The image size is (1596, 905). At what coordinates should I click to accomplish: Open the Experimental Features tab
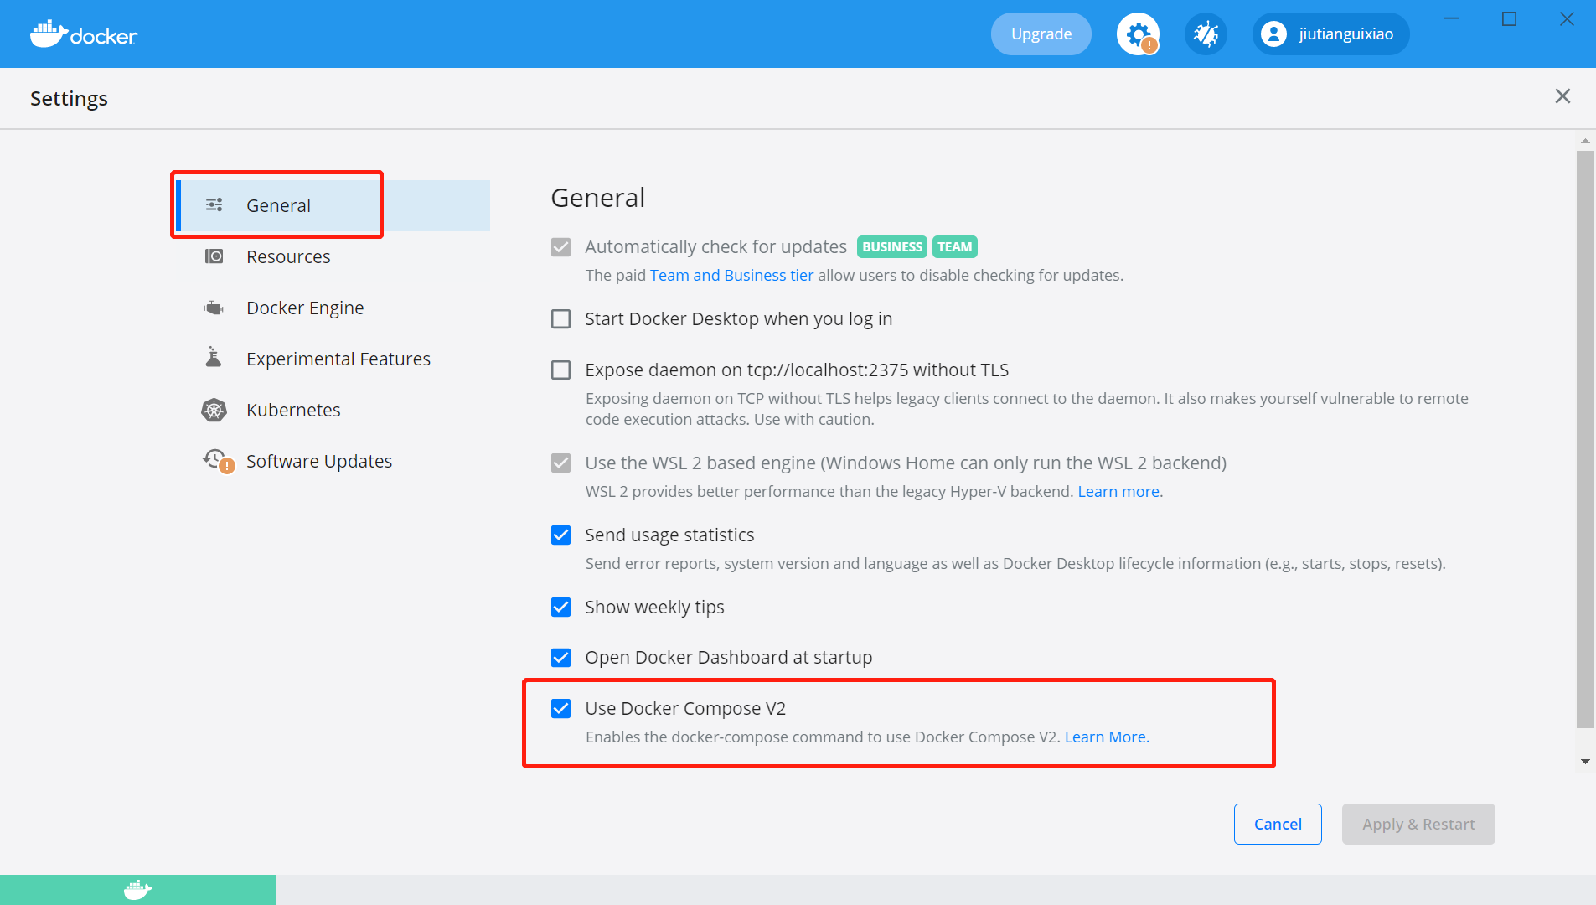333,359
